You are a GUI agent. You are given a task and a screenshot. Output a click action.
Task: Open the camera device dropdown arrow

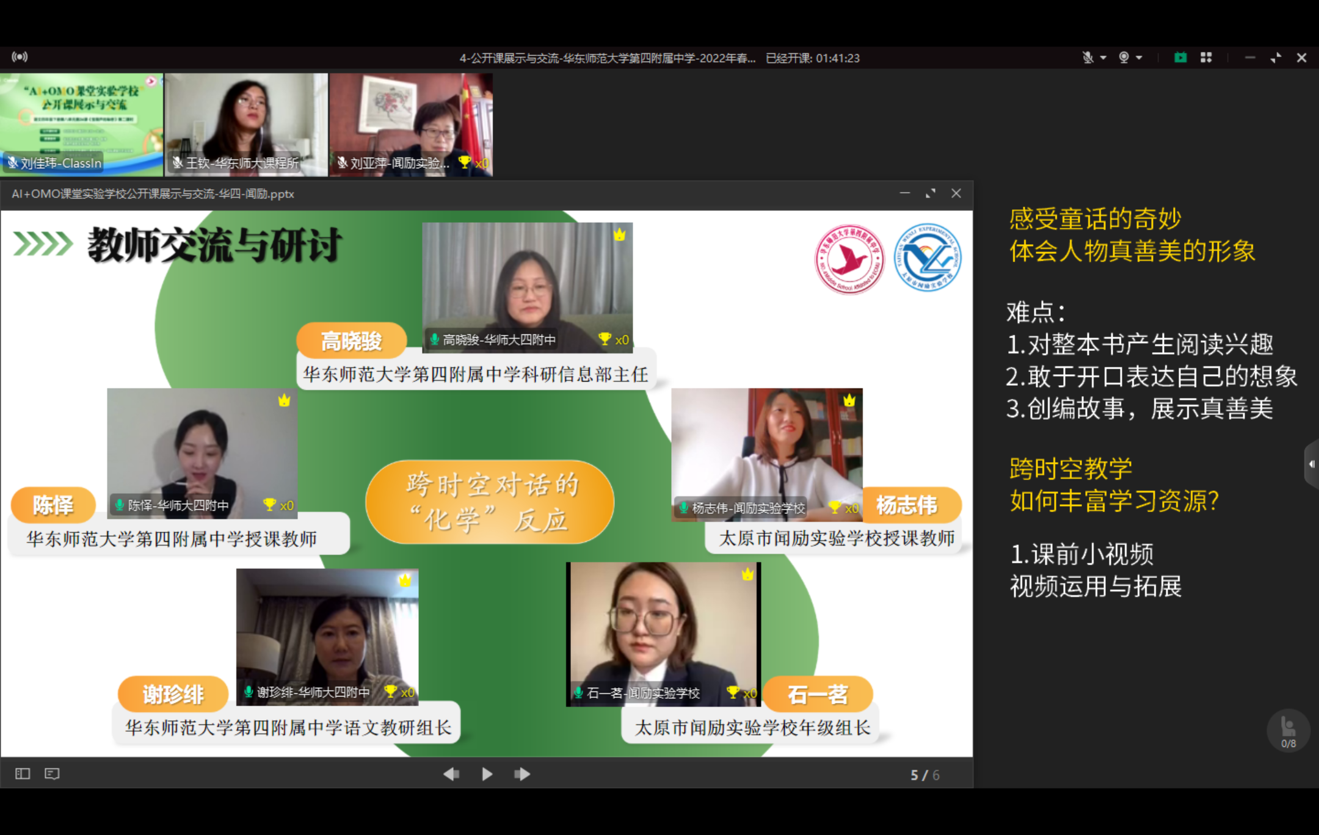(1139, 57)
